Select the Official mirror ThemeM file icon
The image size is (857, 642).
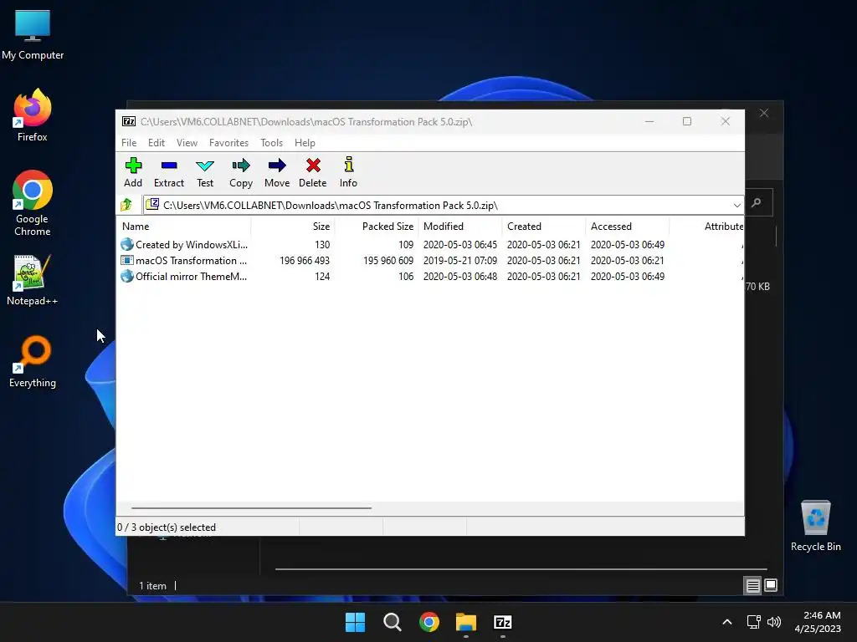tap(127, 276)
